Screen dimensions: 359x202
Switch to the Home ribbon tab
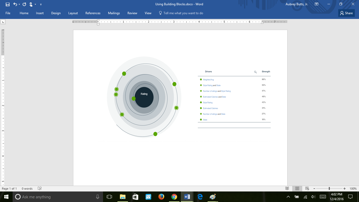pos(24,13)
